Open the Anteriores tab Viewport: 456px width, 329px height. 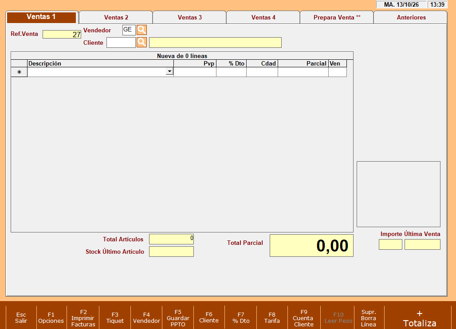(411, 17)
